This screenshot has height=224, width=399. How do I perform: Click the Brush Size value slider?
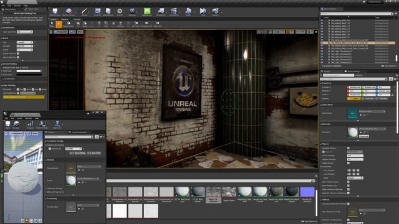click(25, 42)
